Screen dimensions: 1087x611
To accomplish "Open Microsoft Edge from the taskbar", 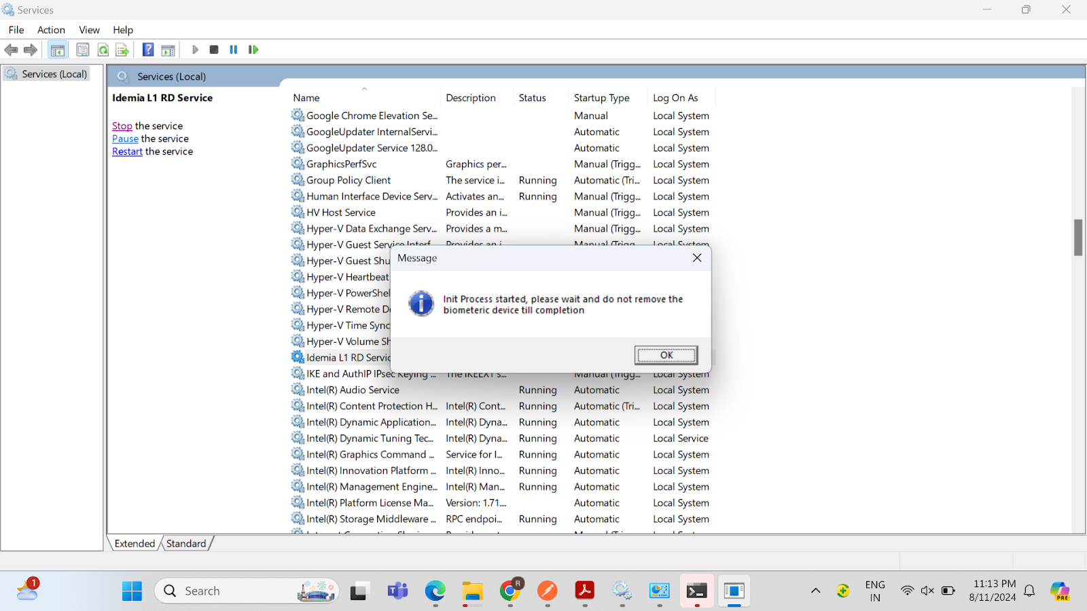I will [435, 591].
